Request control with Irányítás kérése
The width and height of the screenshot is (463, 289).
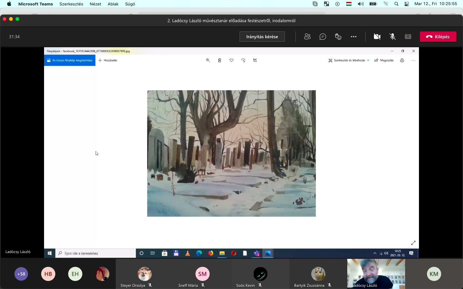[x=262, y=37]
